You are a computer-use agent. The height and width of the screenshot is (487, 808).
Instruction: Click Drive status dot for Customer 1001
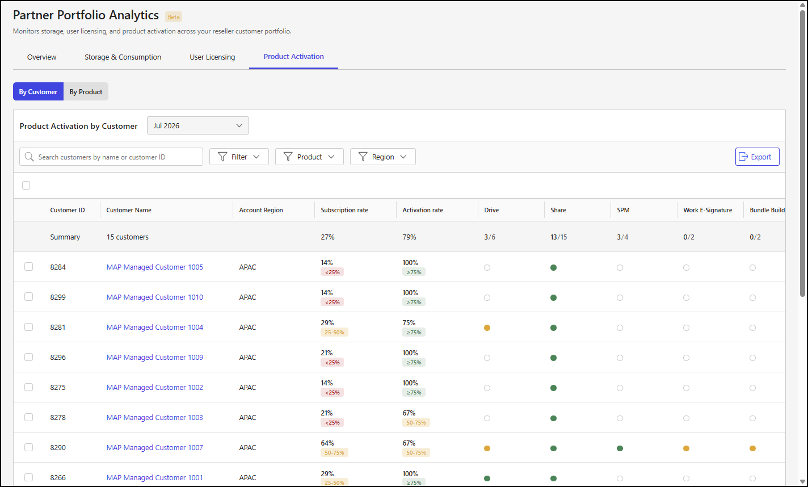[487, 478]
